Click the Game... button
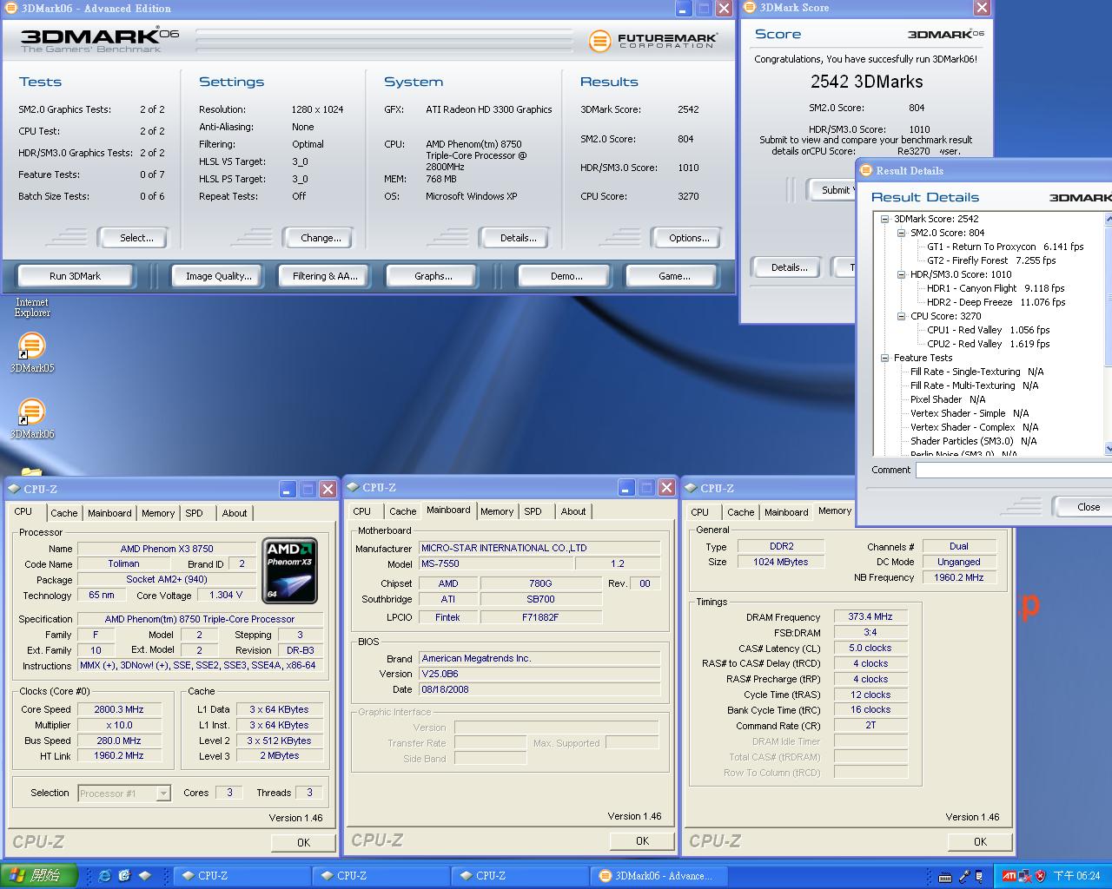This screenshot has width=1112, height=889. 674,276
